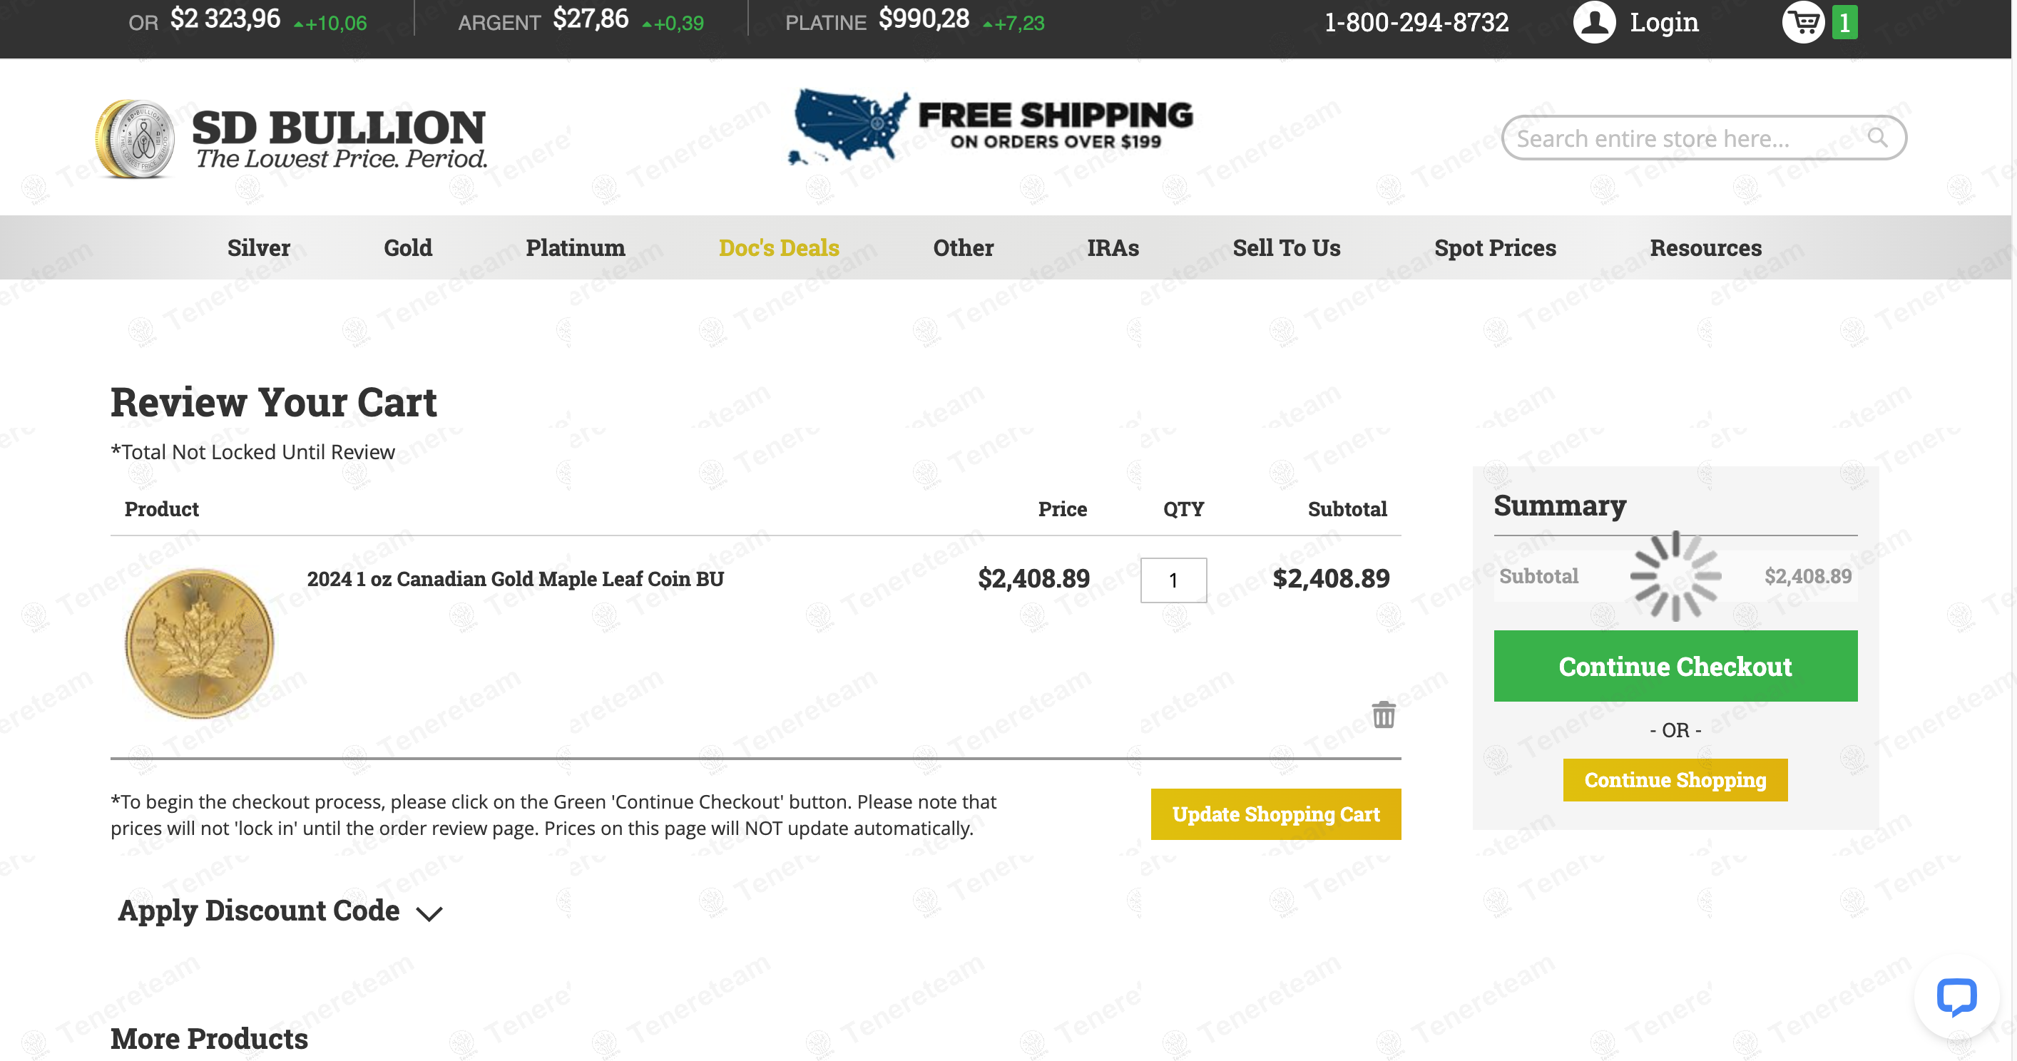
Task: Open the shopping cart icon in header
Action: [1803, 22]
